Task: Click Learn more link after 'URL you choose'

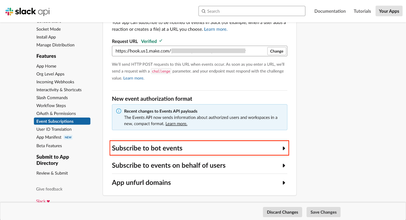Action: [x=216, y=29]
